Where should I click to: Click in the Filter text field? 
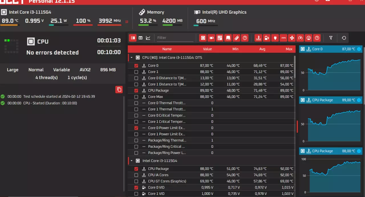pos(175,38)
